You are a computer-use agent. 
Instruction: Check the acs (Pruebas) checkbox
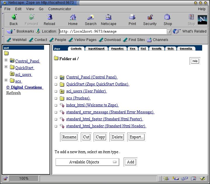pos(56,98)
